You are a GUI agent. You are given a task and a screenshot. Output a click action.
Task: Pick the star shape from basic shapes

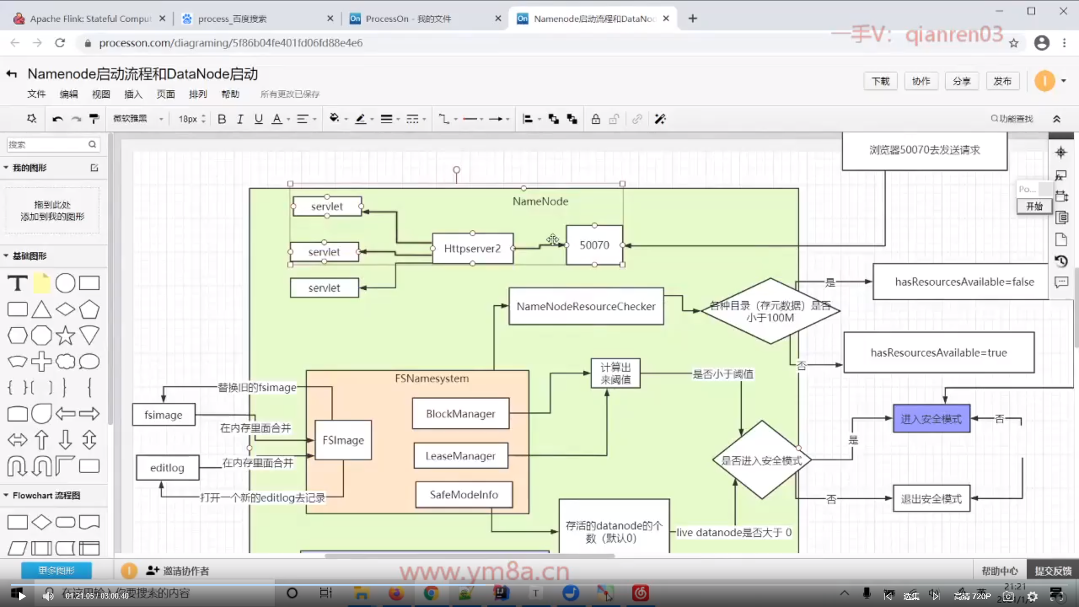(x=65, y=336)
